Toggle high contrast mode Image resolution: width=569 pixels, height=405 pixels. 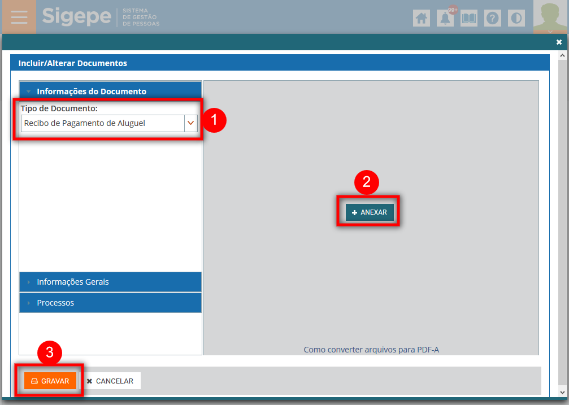(x=516, y=18)
